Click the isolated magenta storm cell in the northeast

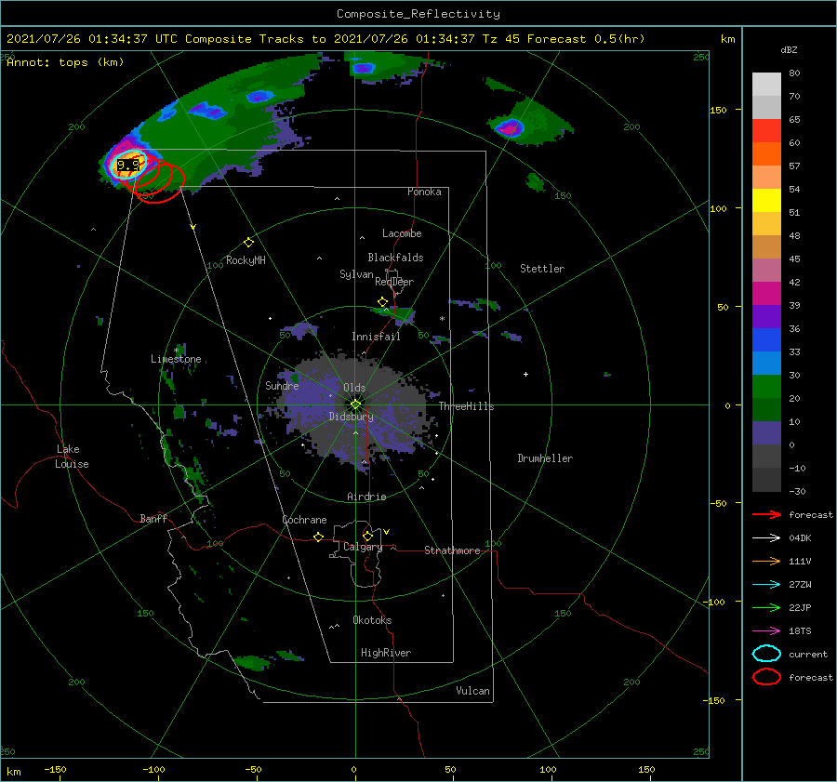(510, 128)
